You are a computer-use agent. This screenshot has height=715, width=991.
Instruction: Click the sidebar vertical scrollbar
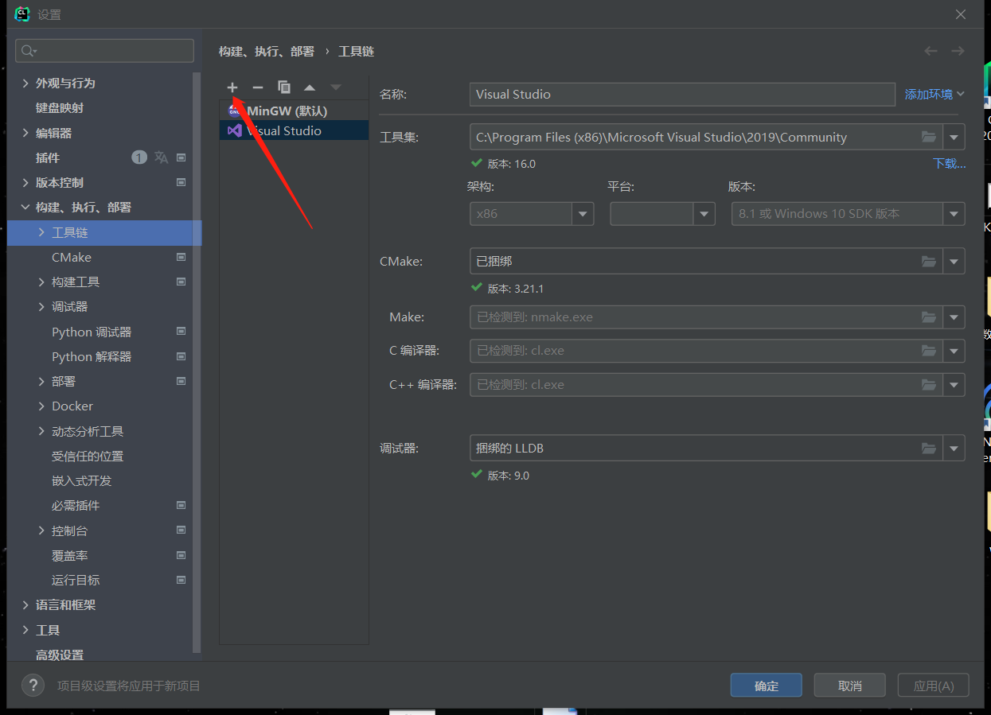click(x=197, y=362)
